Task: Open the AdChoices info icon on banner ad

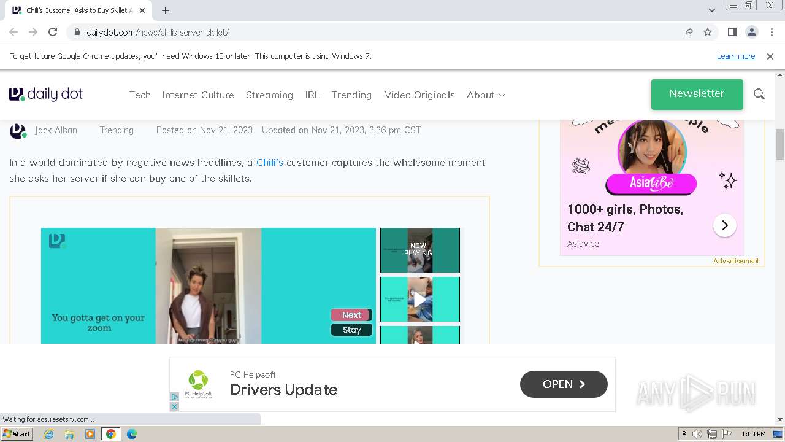Action: tap(174, 397)
